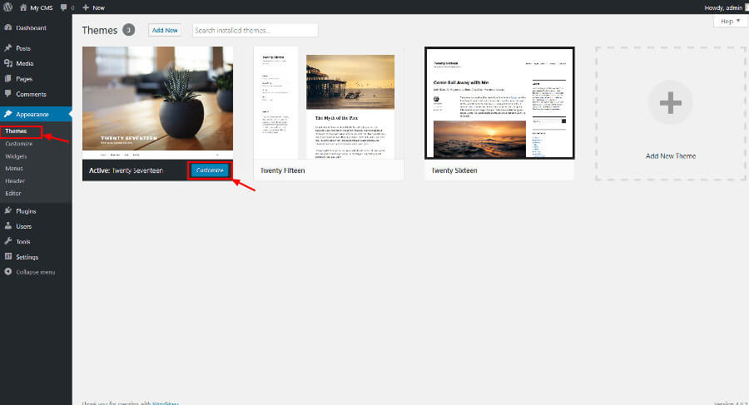Click the Settings menu label
This screenshot has width=749, height=405.
click(x=27, y=257)
